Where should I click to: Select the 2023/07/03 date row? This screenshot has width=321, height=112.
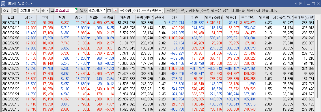[158, 53]
